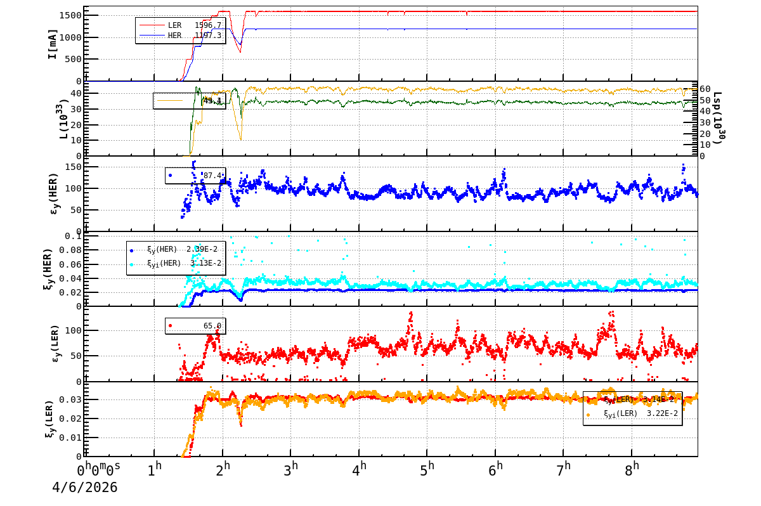Click the blue dot marker beside 87.4
This screenshot has height=506, width=761.
click(x=170, y=176)
